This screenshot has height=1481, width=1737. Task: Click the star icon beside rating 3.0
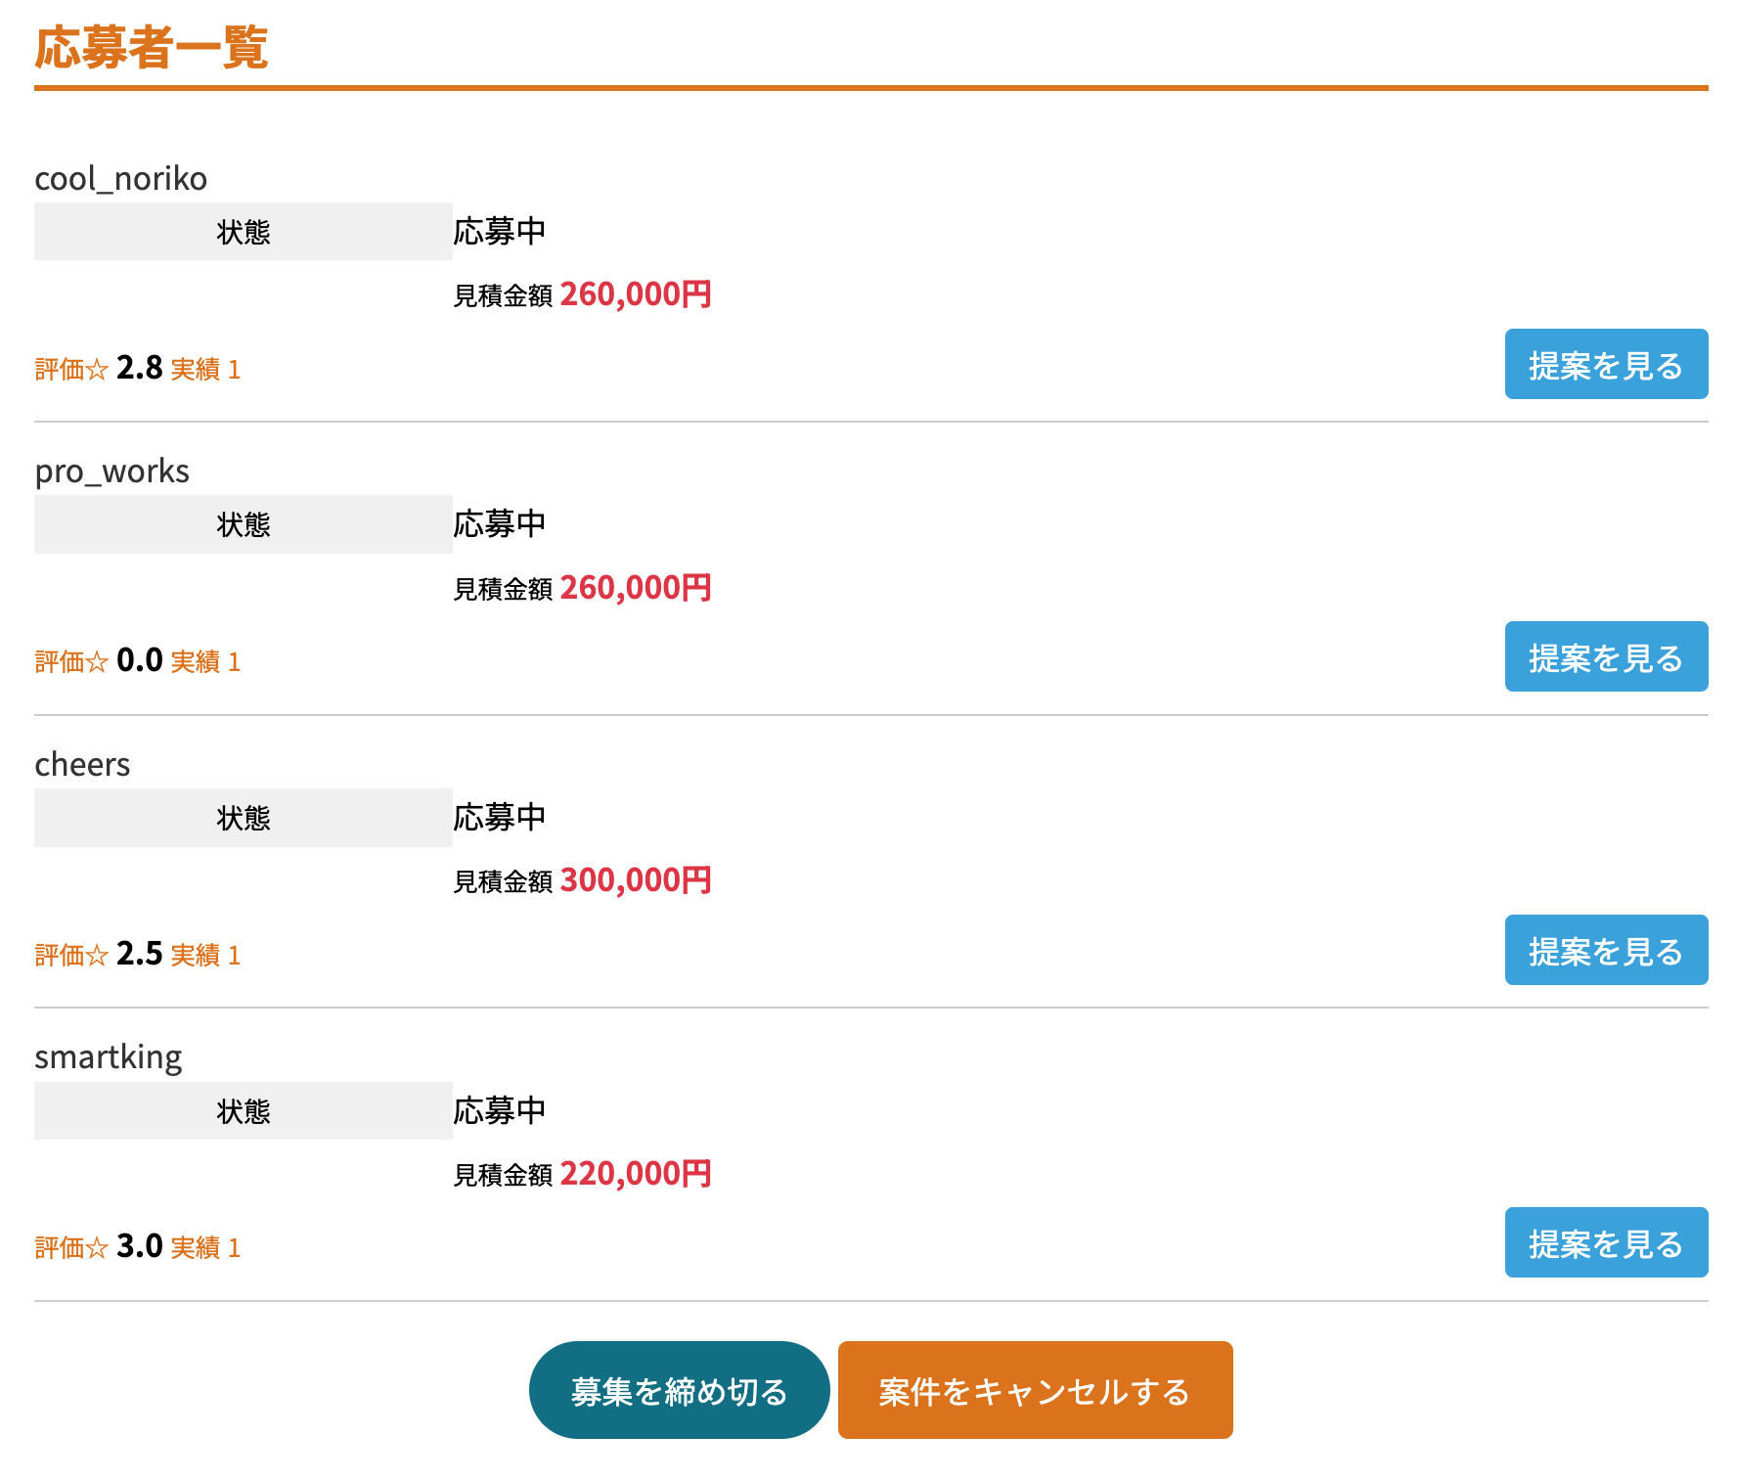click(x=97, y=1248)
